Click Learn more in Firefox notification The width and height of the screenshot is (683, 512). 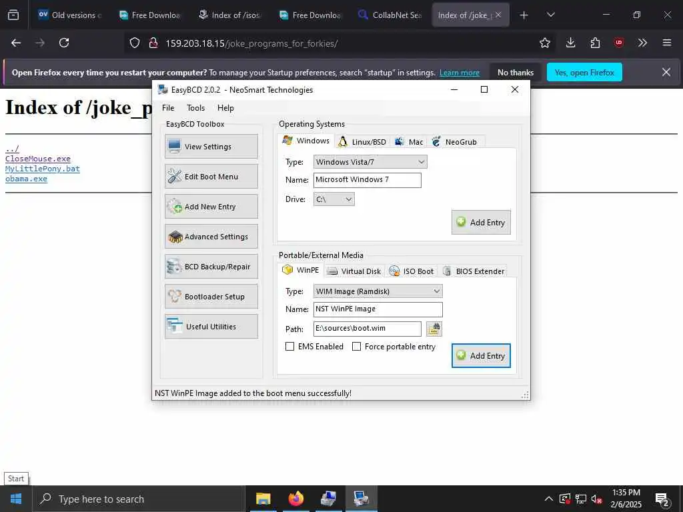click(x=460, y=73)
